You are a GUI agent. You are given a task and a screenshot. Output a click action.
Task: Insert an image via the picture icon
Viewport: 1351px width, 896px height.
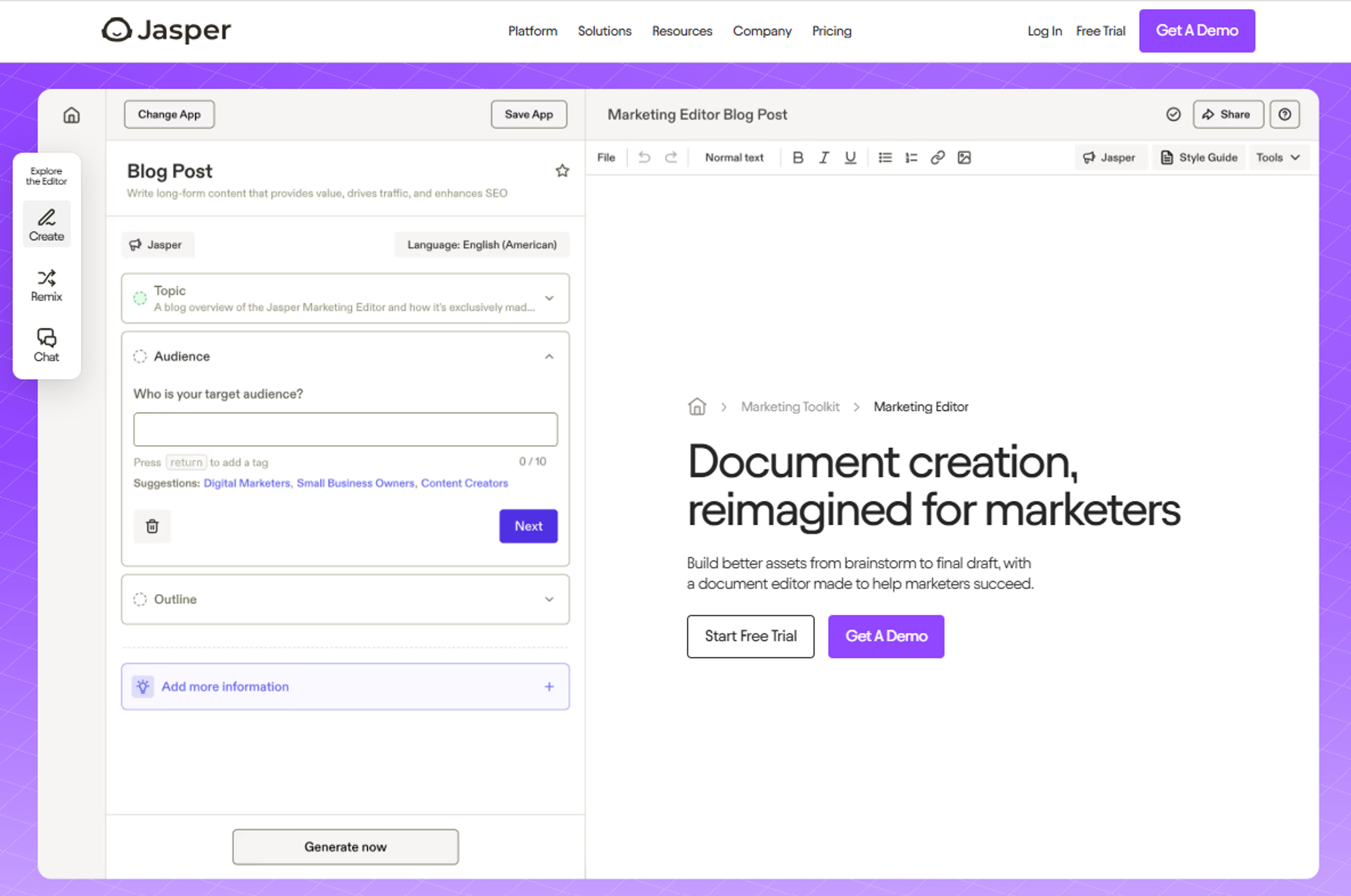click(x=964, y=157)
